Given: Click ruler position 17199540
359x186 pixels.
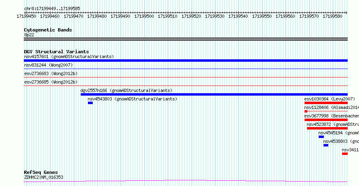Looking at the screenshot, I should click(238, 16).
